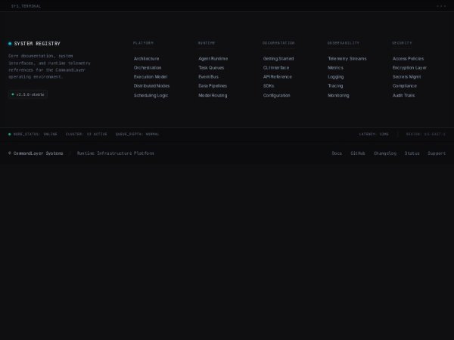Open GitHub link in bottom bar
Screen dimensions: 454x340
358,153
